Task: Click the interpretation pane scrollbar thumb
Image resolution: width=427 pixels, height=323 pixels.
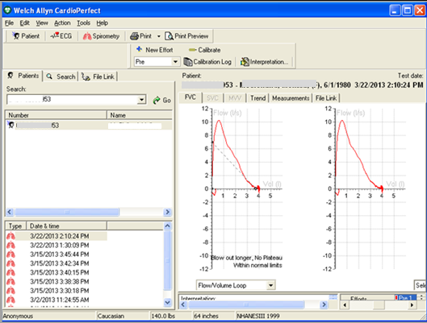Action: pos(246,304)
